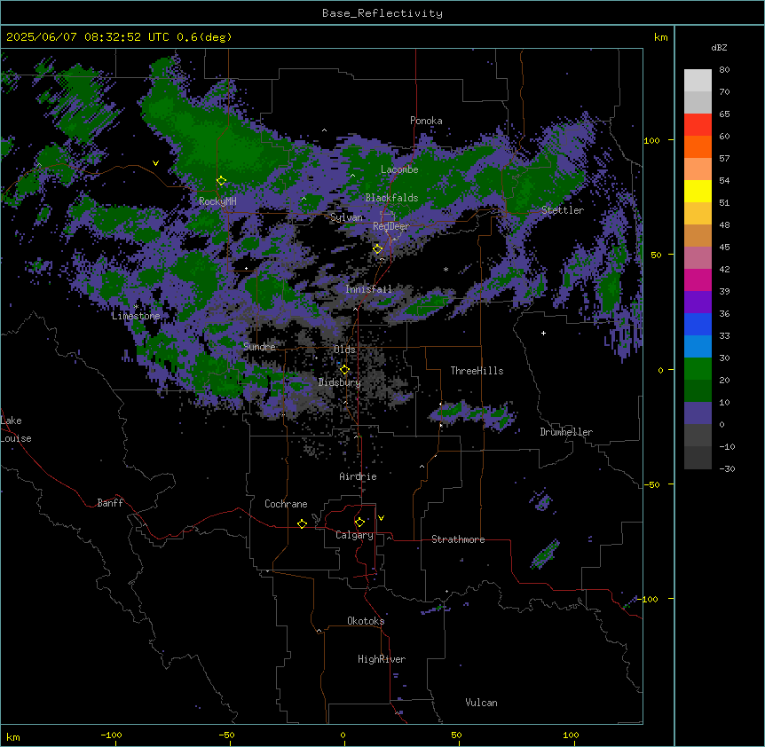This screenshot has height=747, width=765.
Task: Click the dBZ legend heading
Action: pos(719,47)
